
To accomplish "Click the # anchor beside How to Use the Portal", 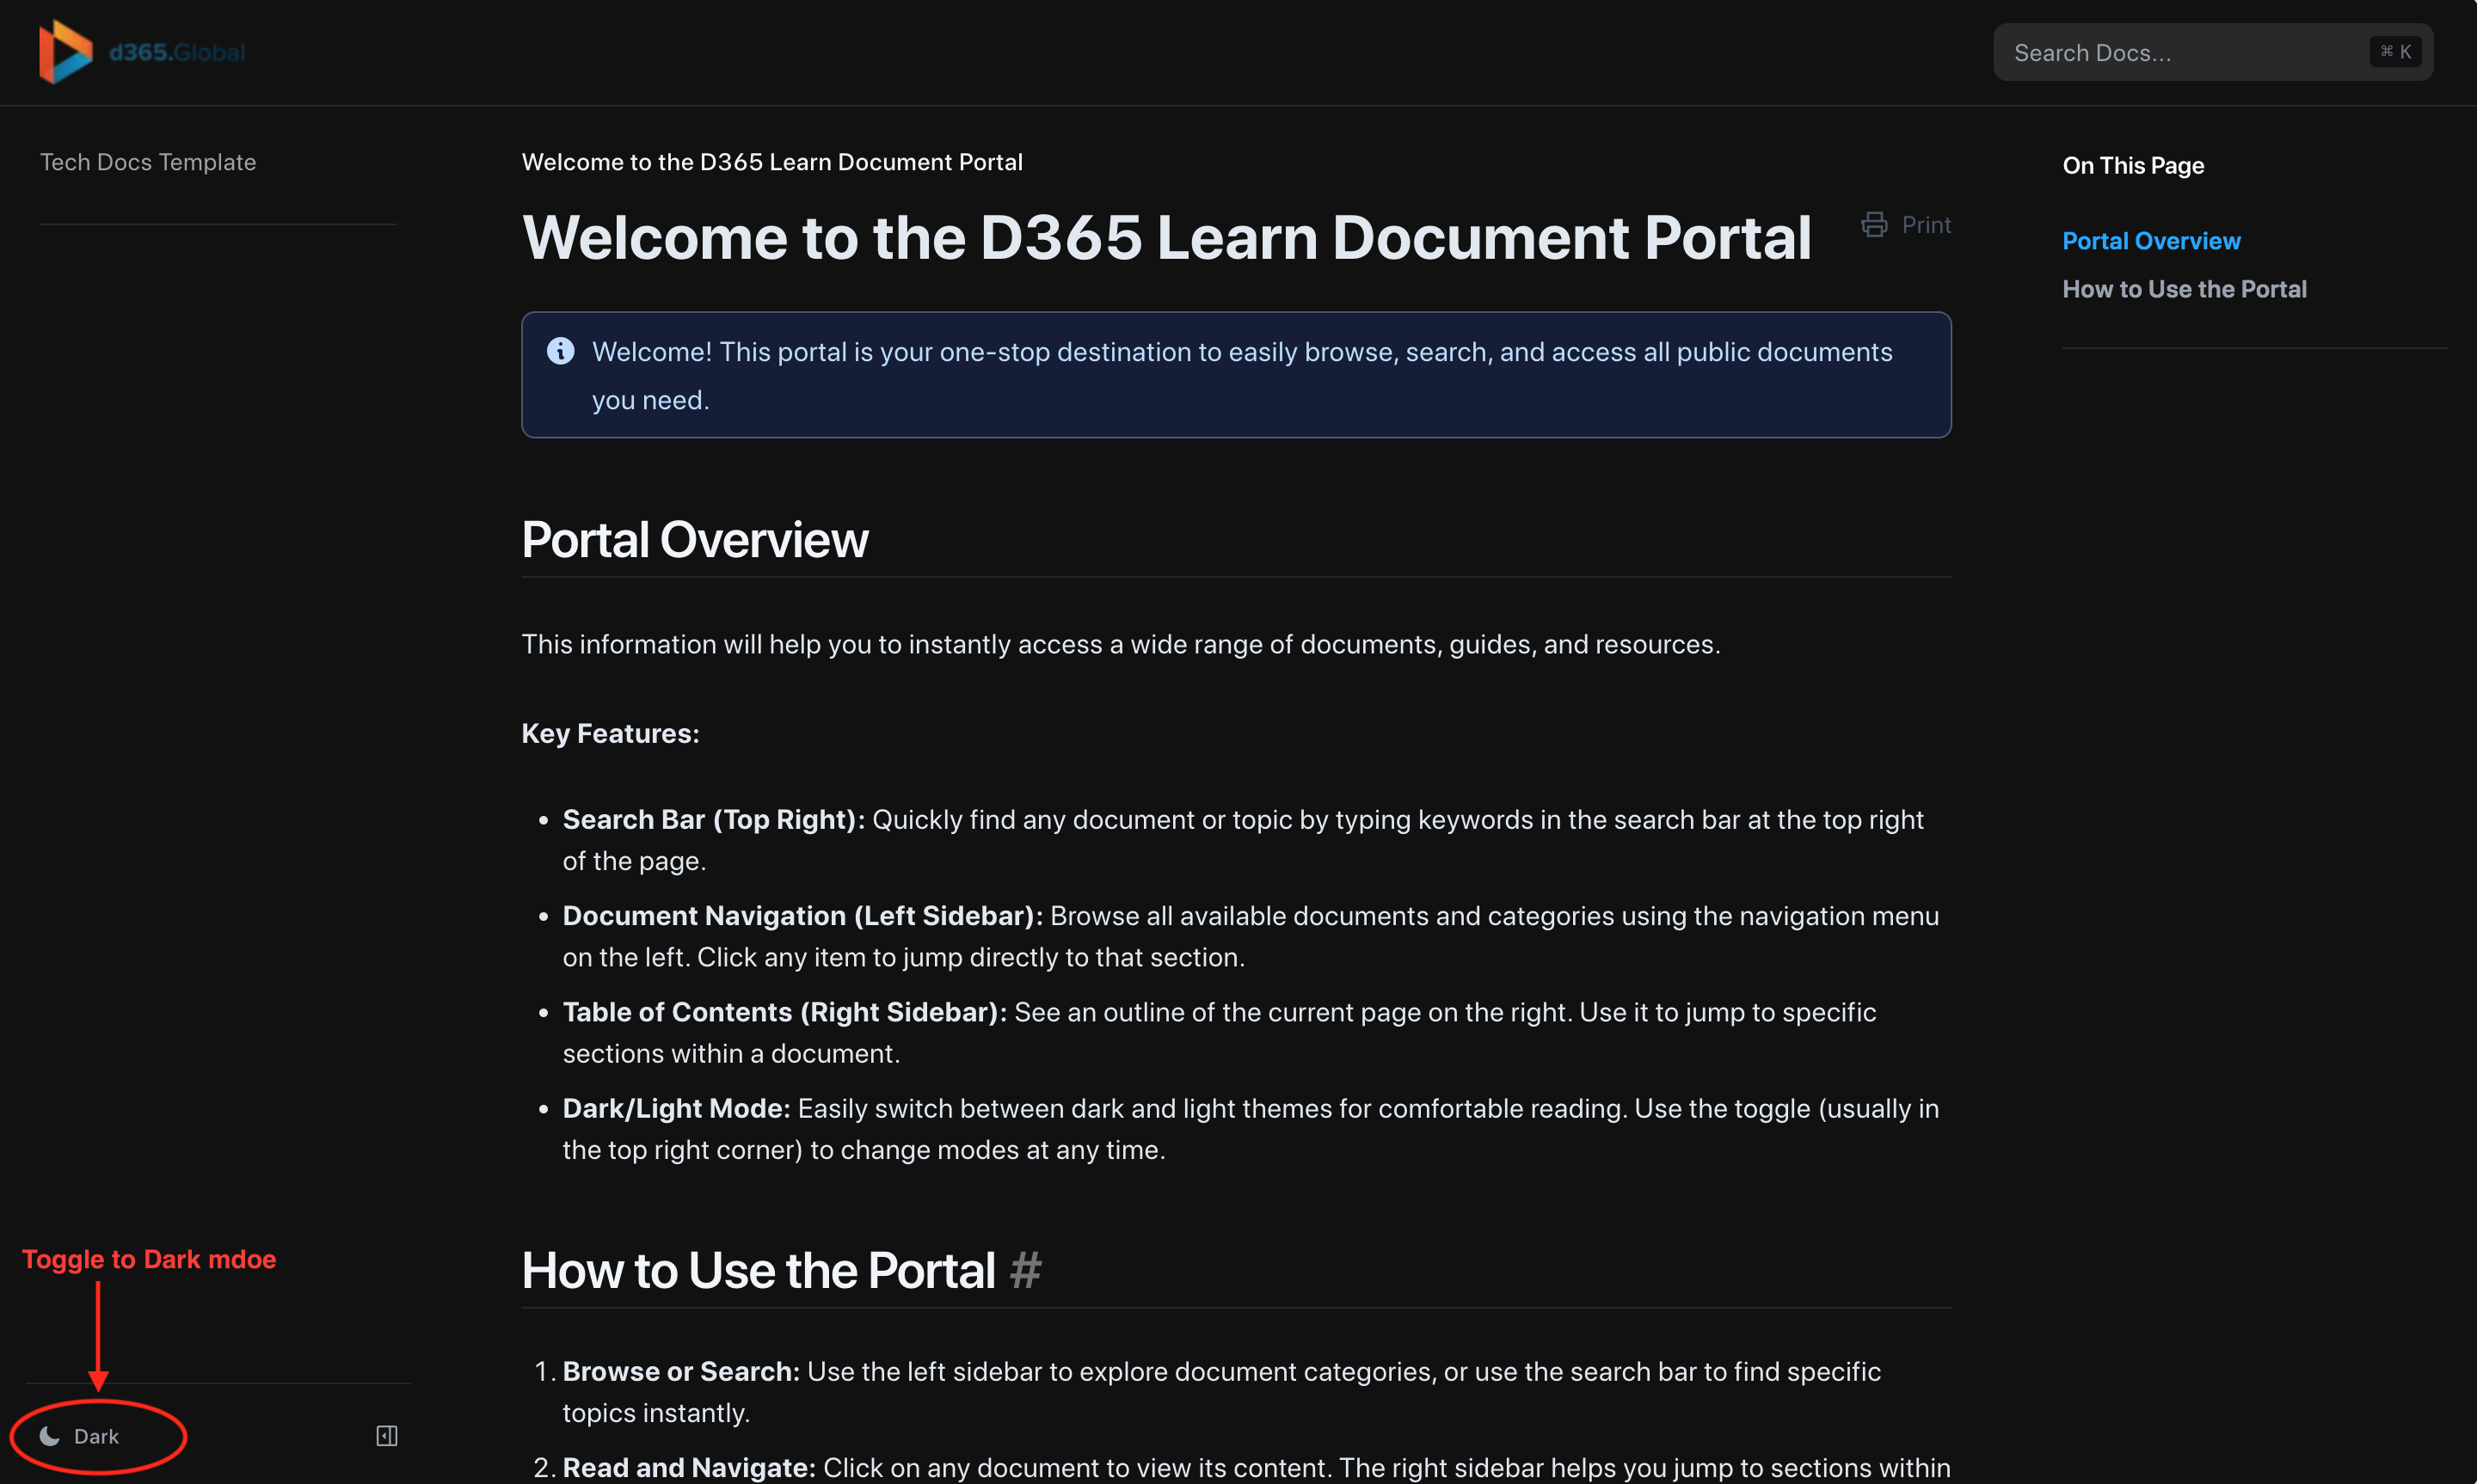I will [x=1025, y=1271].
